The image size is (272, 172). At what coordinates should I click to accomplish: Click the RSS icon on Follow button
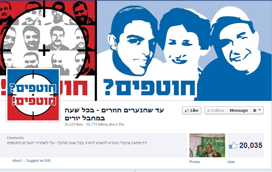click(x=209, y=111)
